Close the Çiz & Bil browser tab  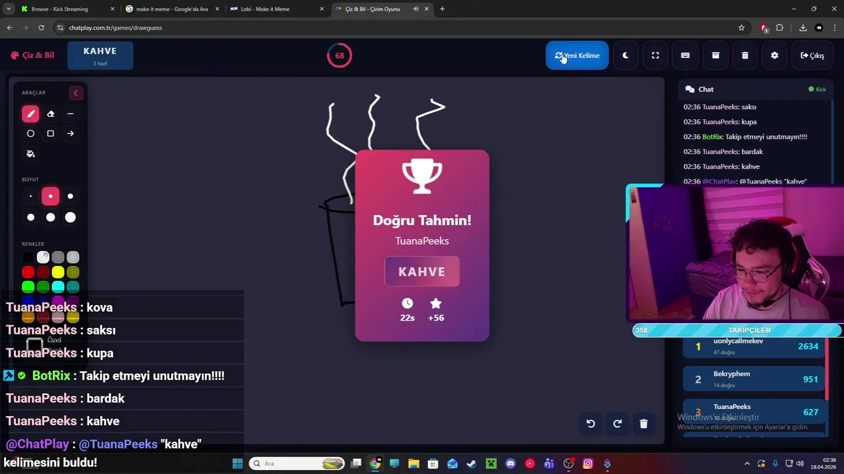click(427, 9)
